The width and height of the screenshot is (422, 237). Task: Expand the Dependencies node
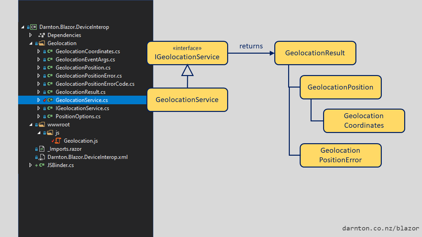point(31,35)
